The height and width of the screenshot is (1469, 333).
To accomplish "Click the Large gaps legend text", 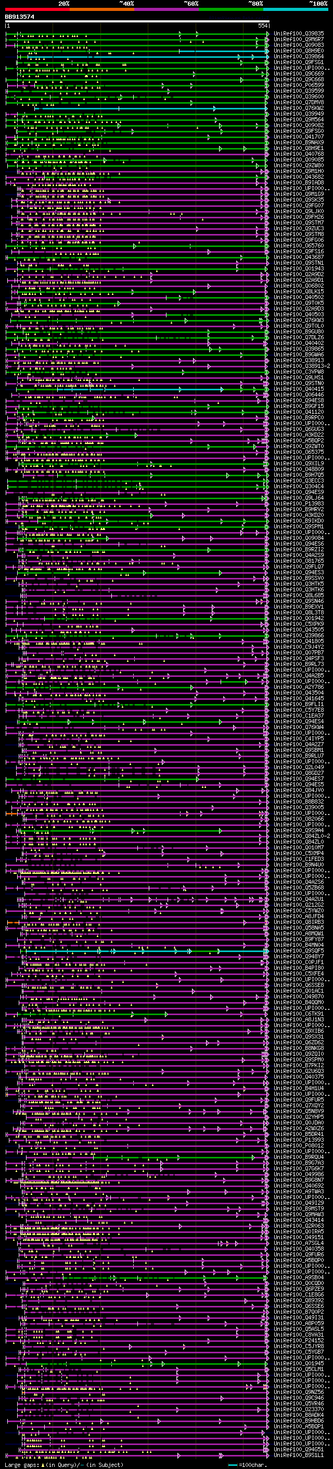I will [64, 1464].
